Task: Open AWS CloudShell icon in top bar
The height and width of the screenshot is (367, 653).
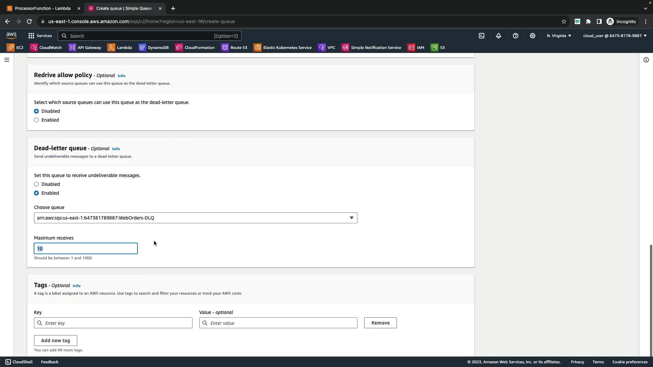Action: 482,36
